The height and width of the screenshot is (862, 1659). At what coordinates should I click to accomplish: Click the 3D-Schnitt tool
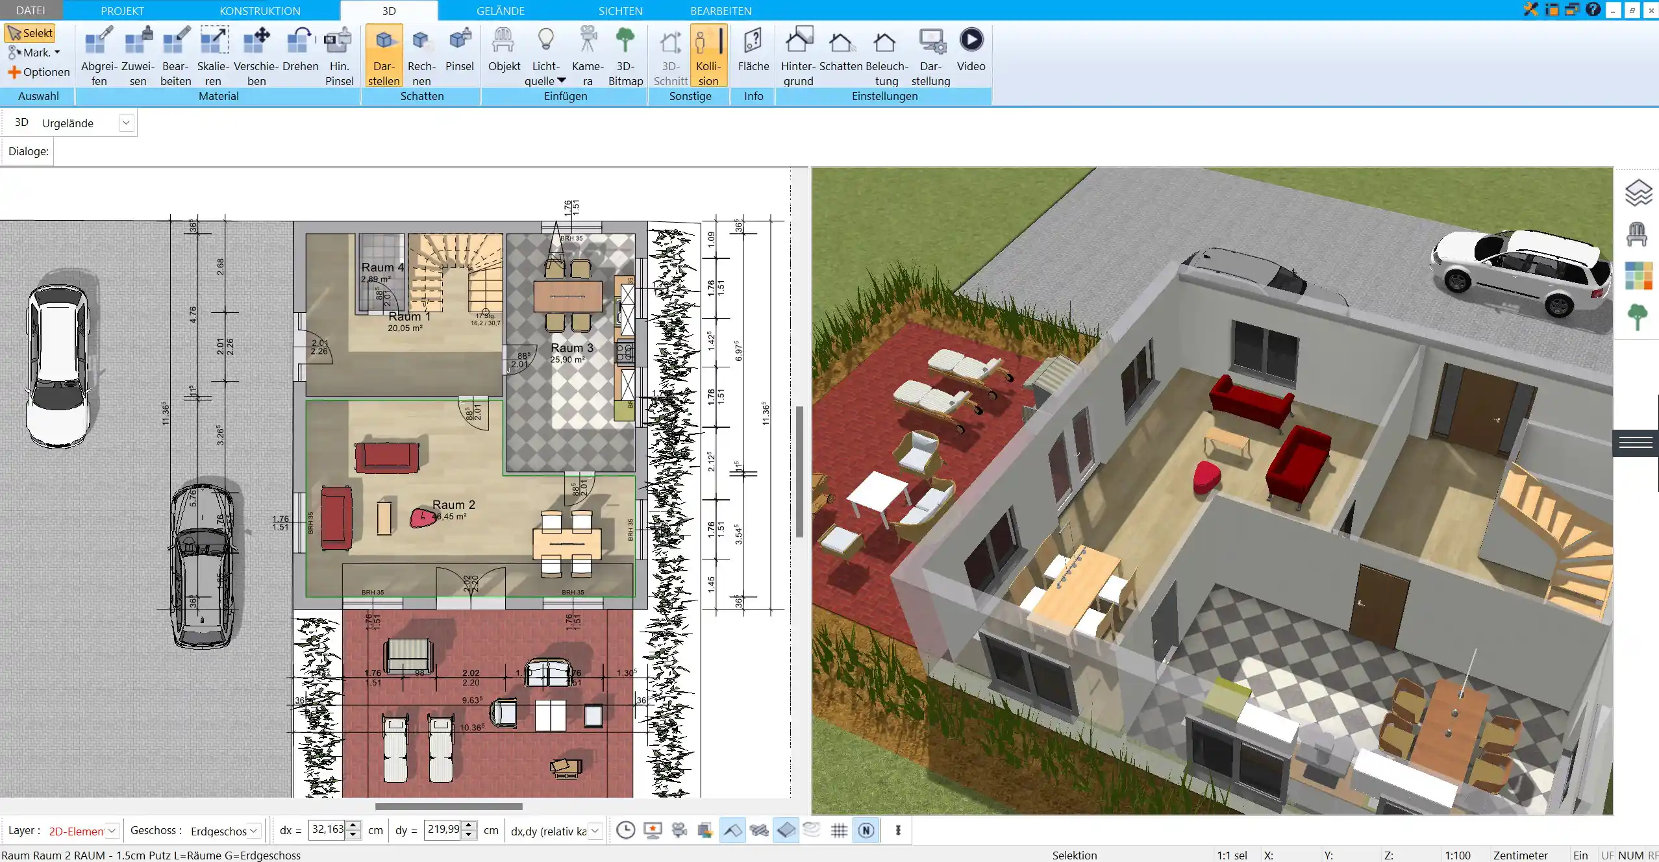click(671, 56)
